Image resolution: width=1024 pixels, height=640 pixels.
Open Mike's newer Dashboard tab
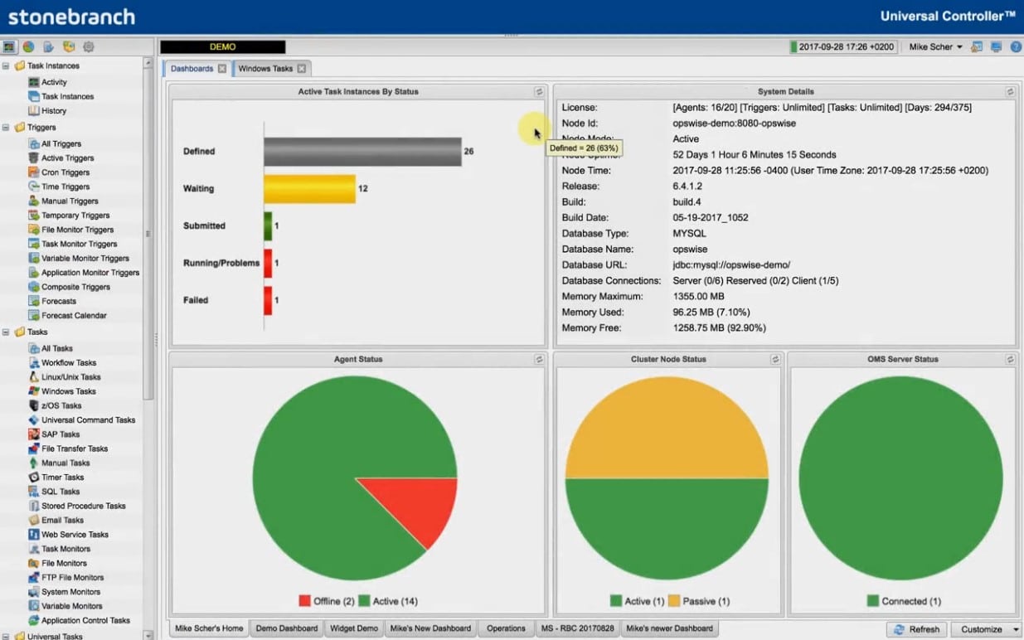point(669,628)
